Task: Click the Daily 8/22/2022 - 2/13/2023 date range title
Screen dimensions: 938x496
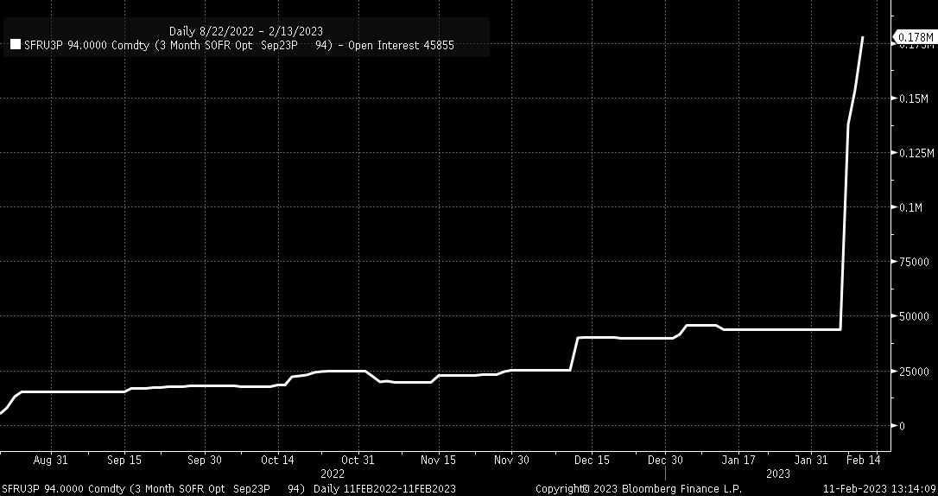Action: point(246,31)
